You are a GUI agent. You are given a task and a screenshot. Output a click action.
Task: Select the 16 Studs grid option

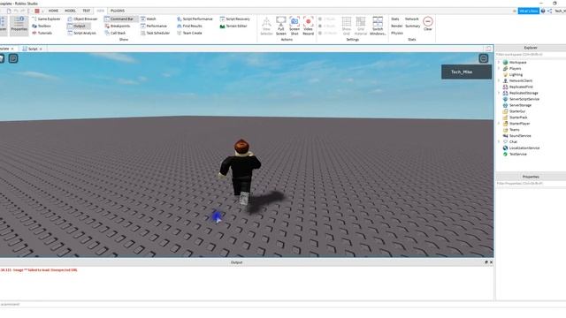pyautogui.click(x=328, y=33)
